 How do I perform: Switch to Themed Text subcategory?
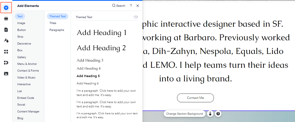click(x=58, y=16)
